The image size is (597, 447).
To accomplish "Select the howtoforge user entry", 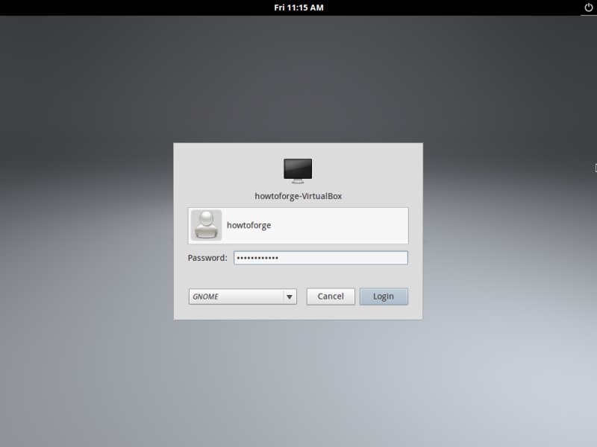I will (298, 226).
